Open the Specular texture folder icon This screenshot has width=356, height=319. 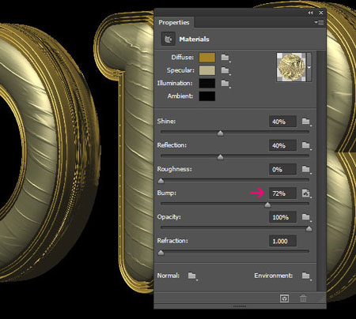point(225,70)
